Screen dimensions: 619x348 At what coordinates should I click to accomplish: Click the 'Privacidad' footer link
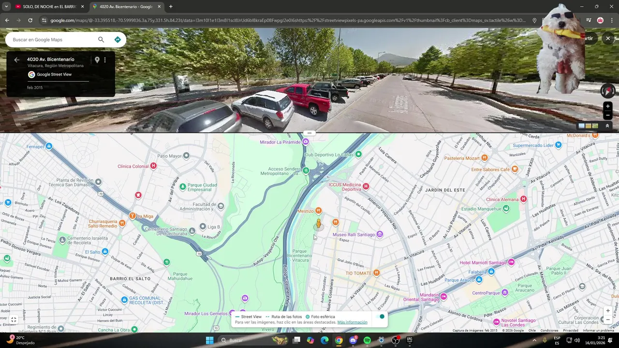570,331
